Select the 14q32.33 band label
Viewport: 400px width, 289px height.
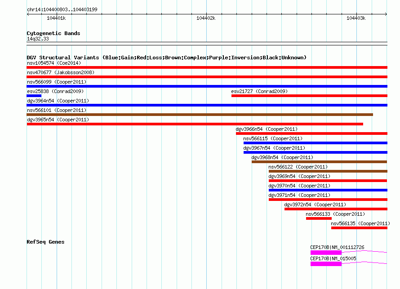[38, 39]
